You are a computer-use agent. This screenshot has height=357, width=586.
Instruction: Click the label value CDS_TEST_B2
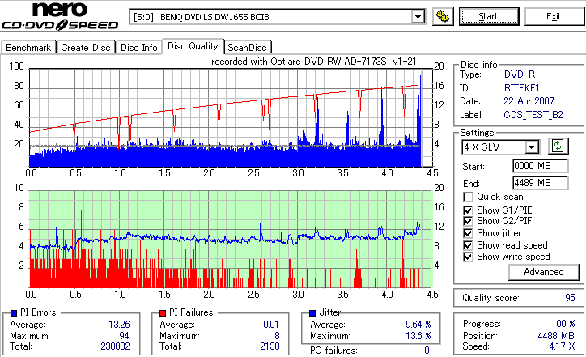point(533,115)
